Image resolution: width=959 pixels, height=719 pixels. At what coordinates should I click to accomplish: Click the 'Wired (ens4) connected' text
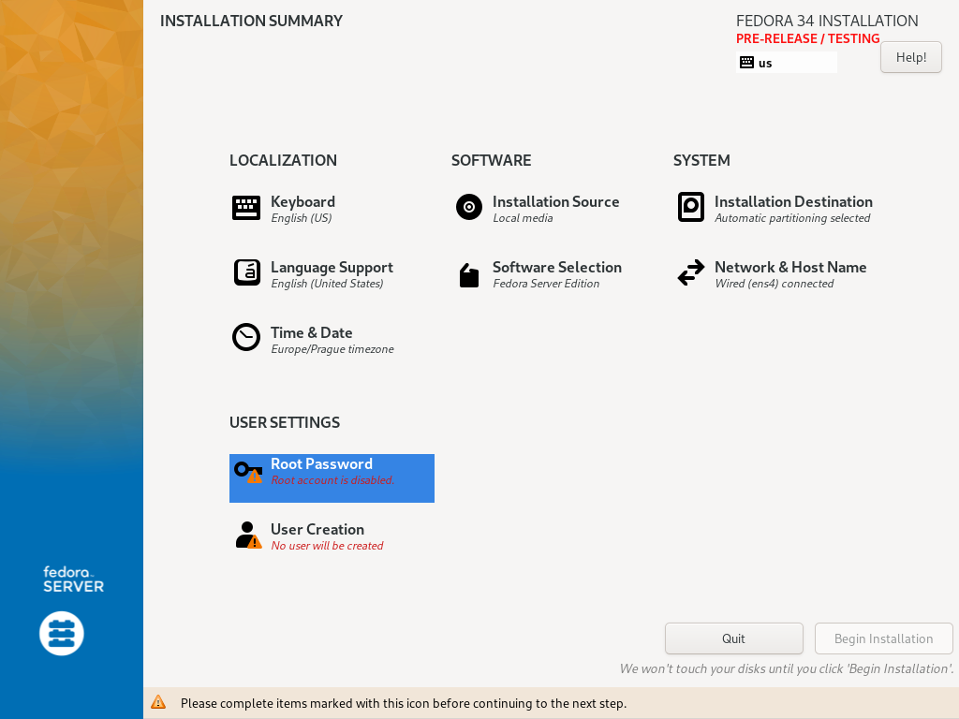(x=775, y=284)
